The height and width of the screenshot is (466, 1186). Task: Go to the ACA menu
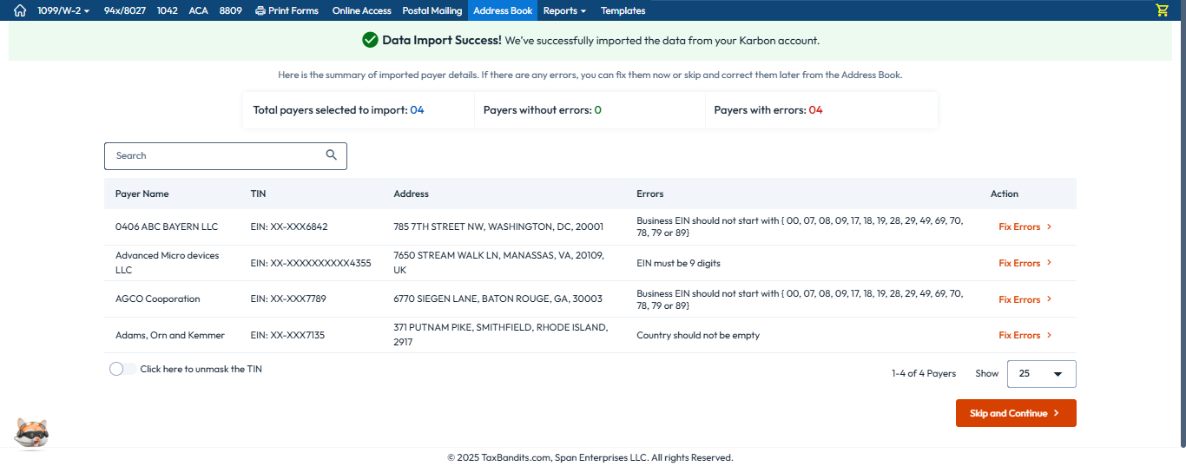tap(198, 10)
